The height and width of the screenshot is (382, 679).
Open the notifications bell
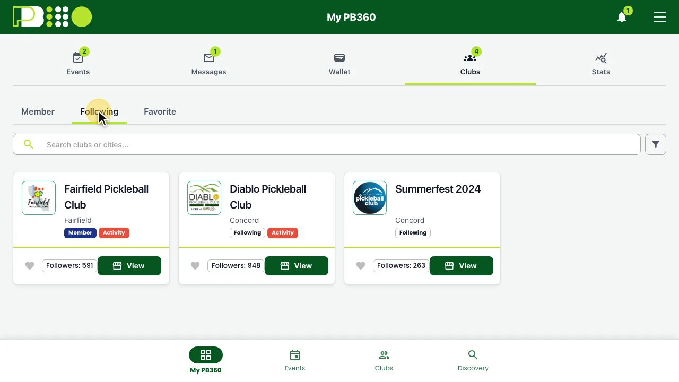(622, 17)
